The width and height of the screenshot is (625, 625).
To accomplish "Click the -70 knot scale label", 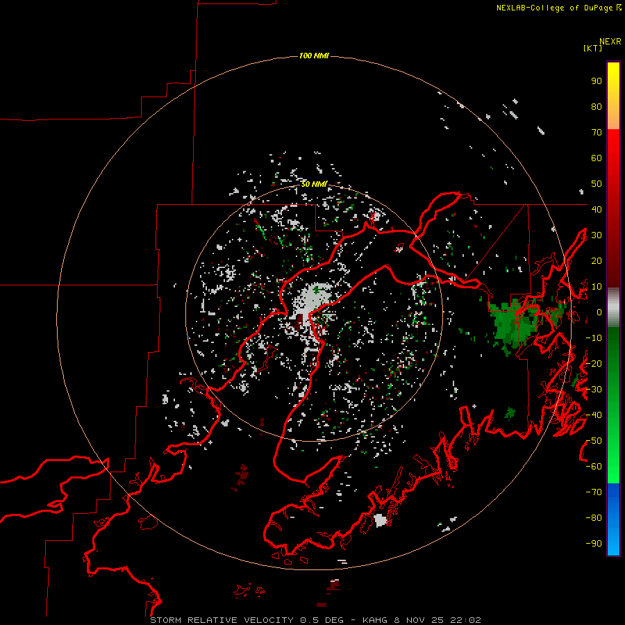I will point(594,492).
